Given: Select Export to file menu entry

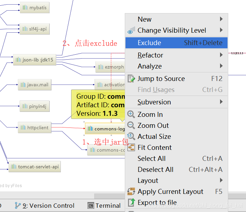Looking at the screenshot, I should [x=176, y=202].
